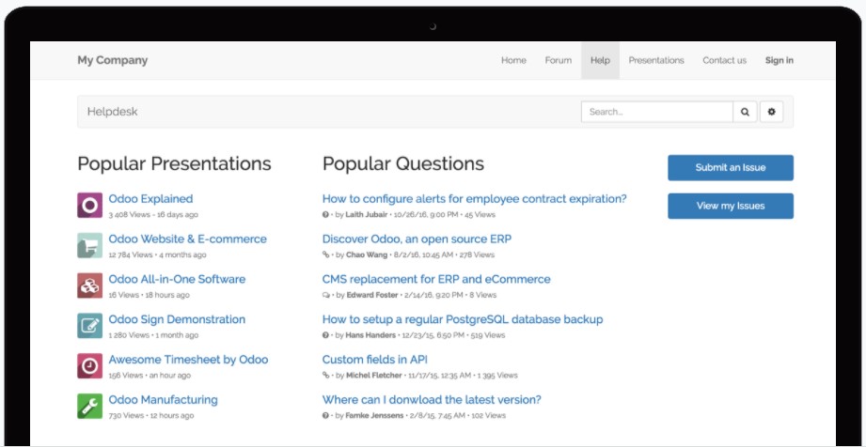
Task: Click the Helpdesk breadcrumb text
Action: pyautogui.click(x=112, y=112)
